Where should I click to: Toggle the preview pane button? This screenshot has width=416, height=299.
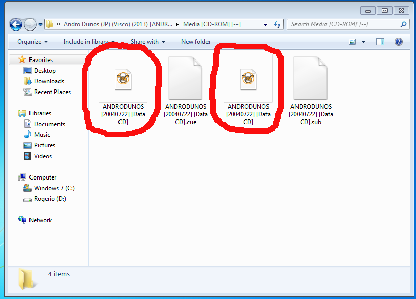click(x=380, y=42)
